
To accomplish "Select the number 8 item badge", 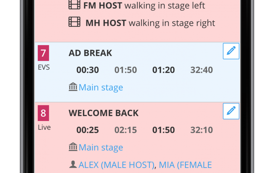I will click(x=43, y=113).
